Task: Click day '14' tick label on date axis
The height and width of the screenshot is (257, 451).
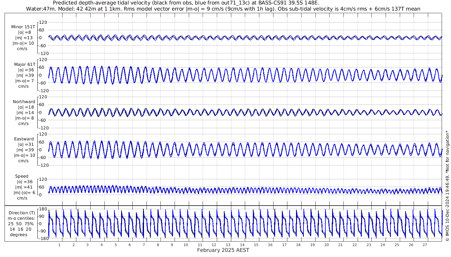Action: [x=242, y=245]
